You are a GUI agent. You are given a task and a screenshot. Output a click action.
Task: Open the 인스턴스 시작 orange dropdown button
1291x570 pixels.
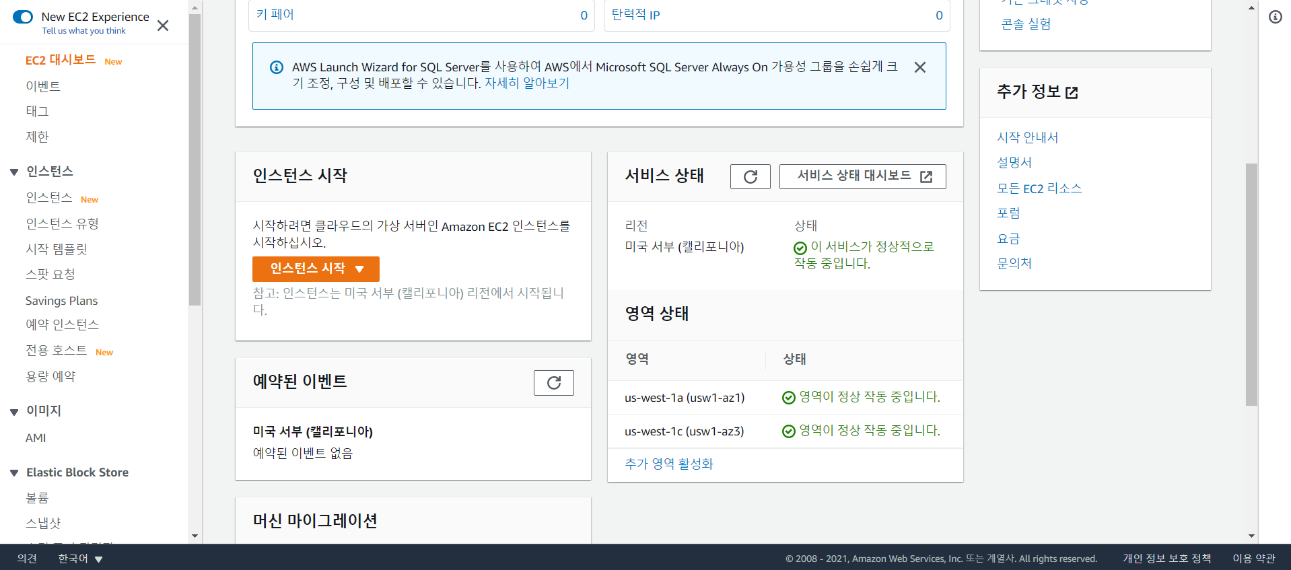click(x=316, y=269)
